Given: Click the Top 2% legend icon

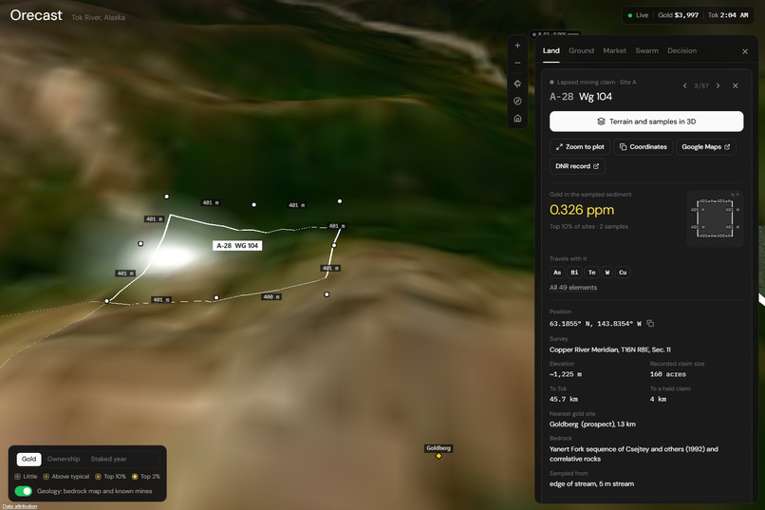Looking at the screenshot, I should click(135, 477).
